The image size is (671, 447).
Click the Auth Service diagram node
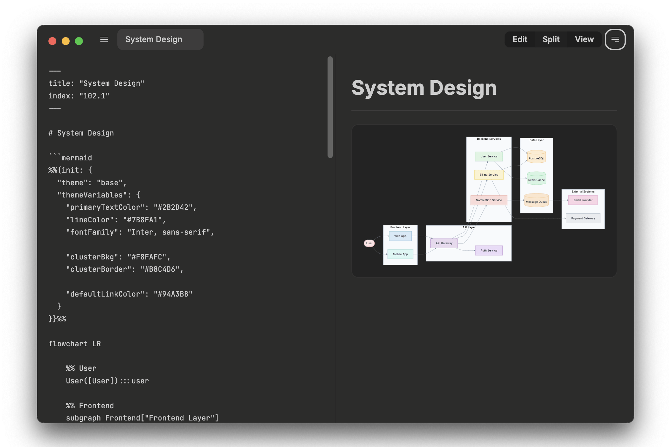489,251
